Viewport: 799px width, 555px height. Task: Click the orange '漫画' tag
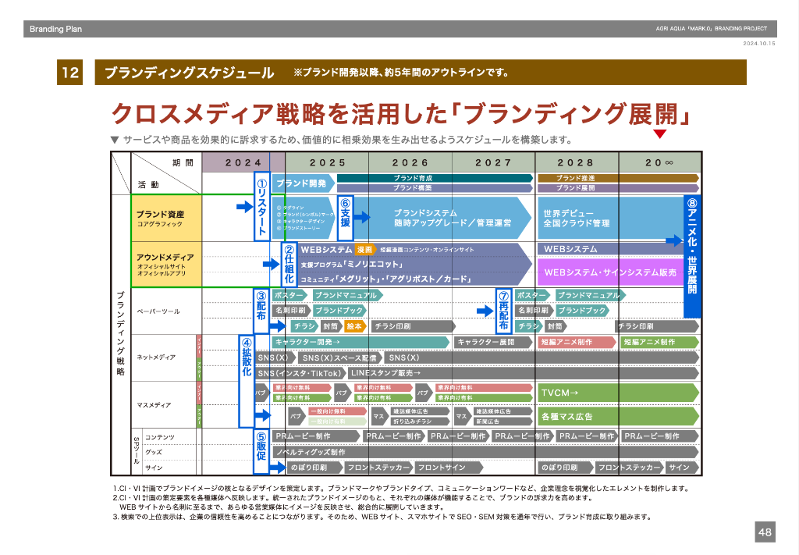[x=365, y=249]
